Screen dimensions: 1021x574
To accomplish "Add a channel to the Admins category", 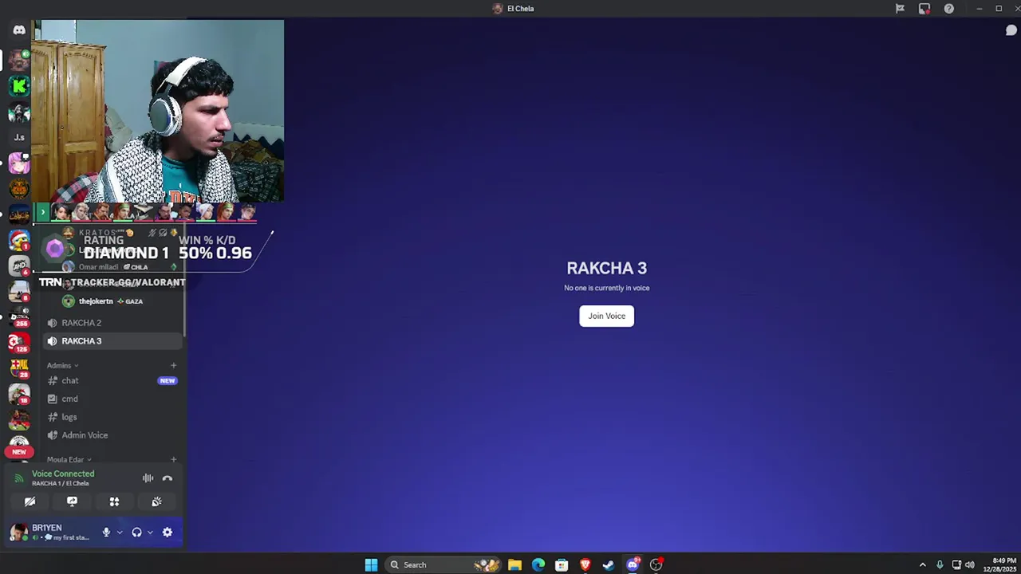I will pyautogui.click(x=173, y=365).
